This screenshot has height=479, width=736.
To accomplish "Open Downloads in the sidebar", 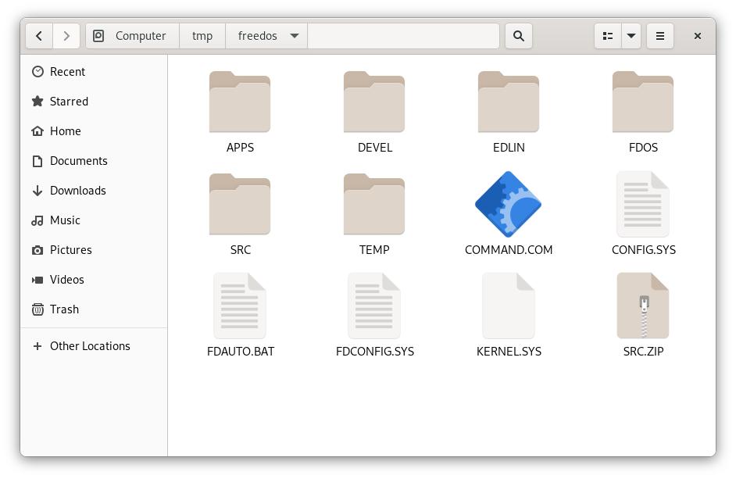I will 94,190.
